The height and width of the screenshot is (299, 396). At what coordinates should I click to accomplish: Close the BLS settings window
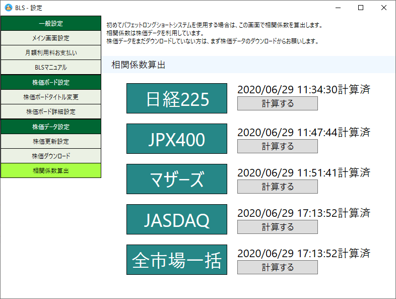tap(383, 8)
